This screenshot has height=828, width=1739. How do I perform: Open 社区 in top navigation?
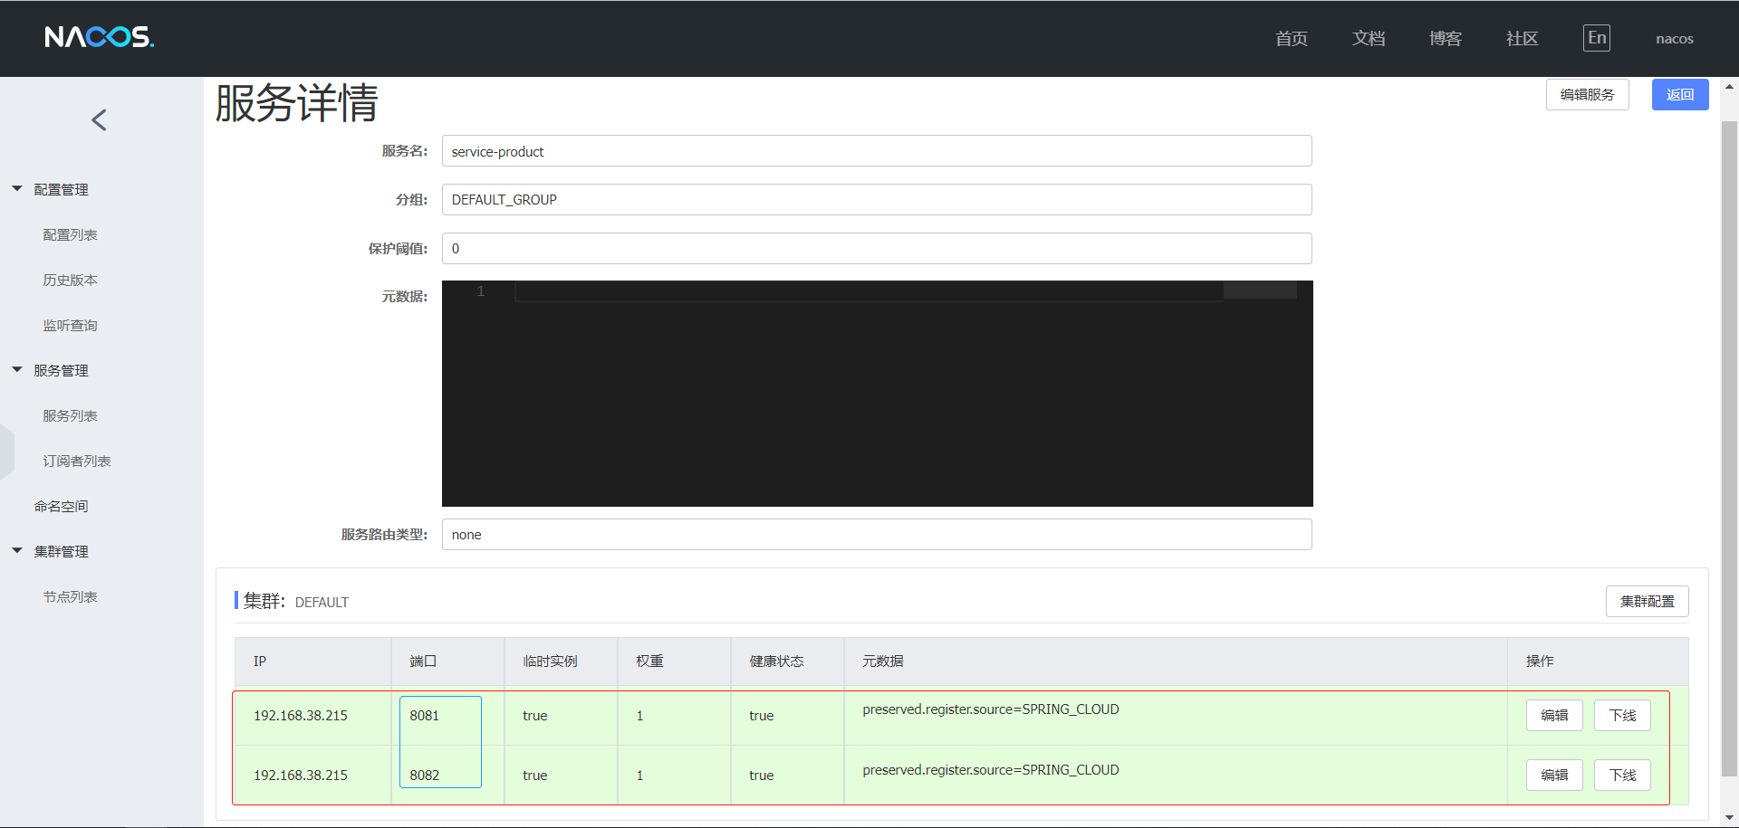point(1523,38)
